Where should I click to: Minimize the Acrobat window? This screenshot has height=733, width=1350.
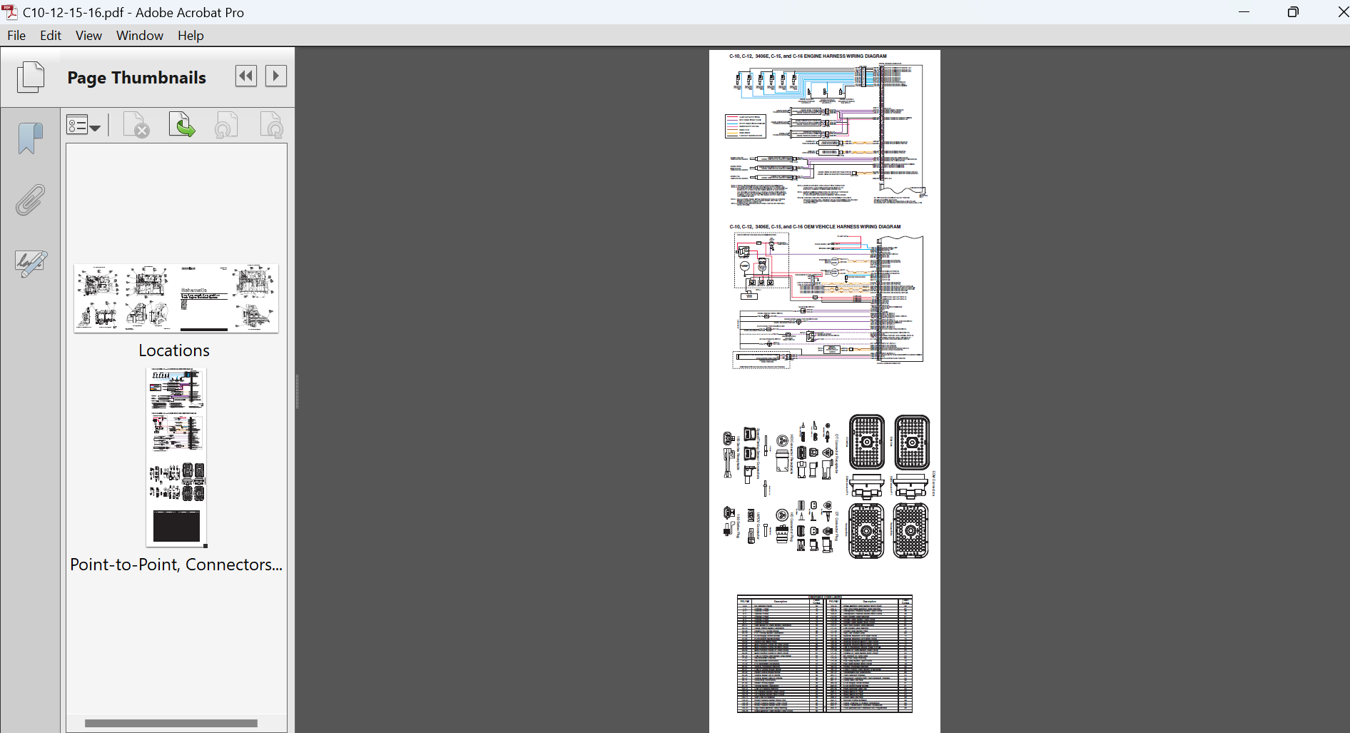(1244, 12)
